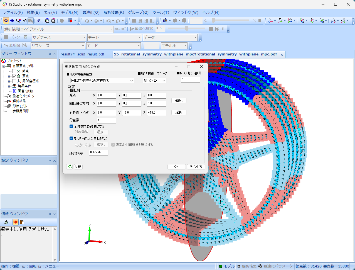
Task: Toggle 節点 visibility checkbox in tree
Action: [14, 71]
